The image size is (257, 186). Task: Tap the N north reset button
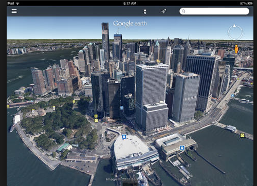pos(145,11)
